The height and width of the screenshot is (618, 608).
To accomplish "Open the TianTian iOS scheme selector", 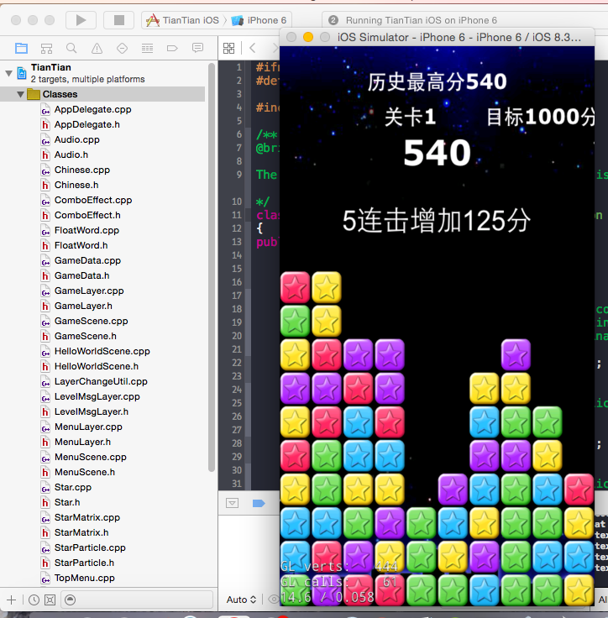I will (x=184, y=20).
